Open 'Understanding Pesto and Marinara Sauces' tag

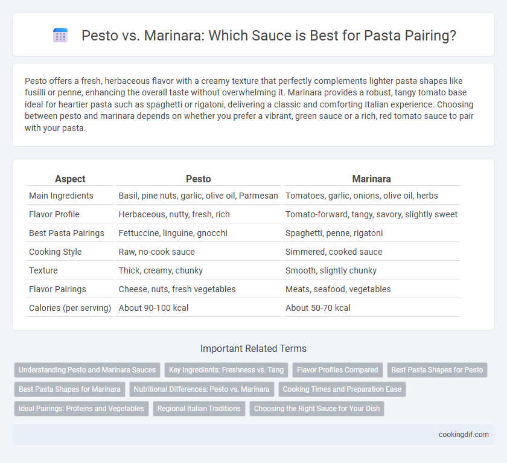87,370
